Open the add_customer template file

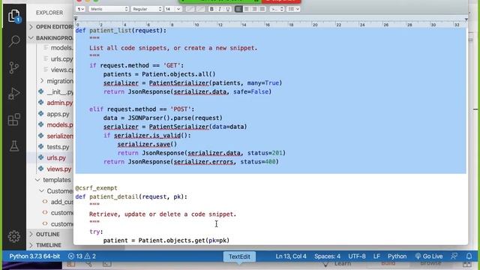(61, 202)
